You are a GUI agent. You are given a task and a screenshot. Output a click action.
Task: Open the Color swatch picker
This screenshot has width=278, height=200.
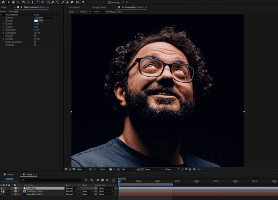pyautogui.click(x=36, y=21)
